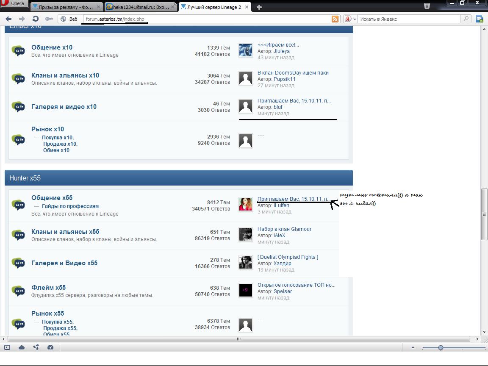Click the magnifier search button

coord(466,19)
